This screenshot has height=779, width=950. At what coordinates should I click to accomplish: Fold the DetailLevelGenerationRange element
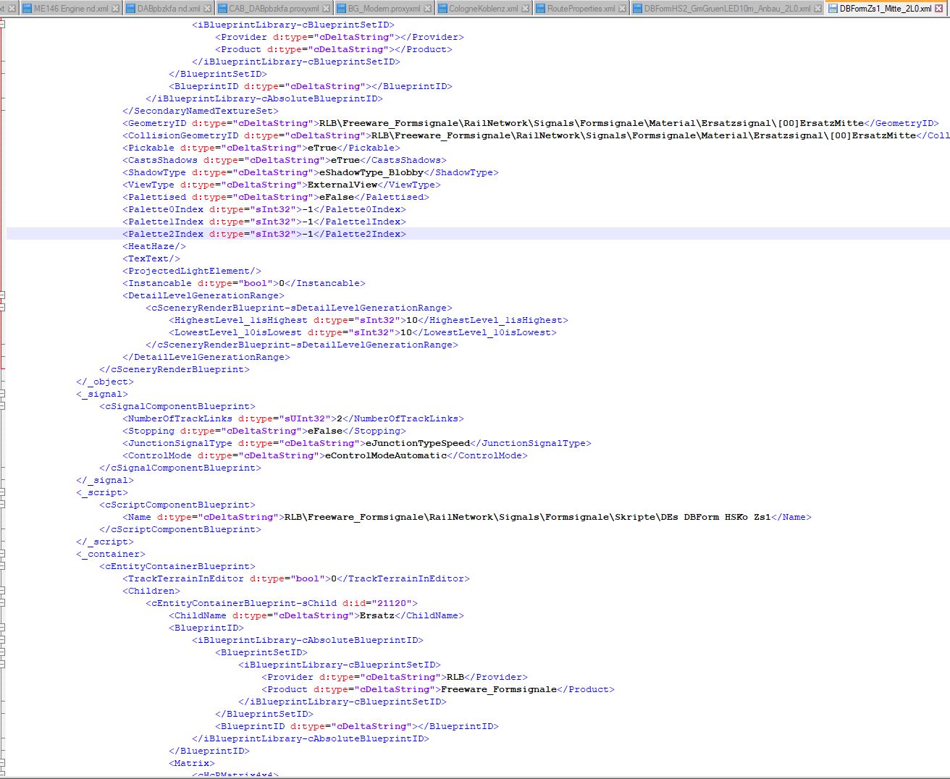pyautogui.click(x=2, y=295)
